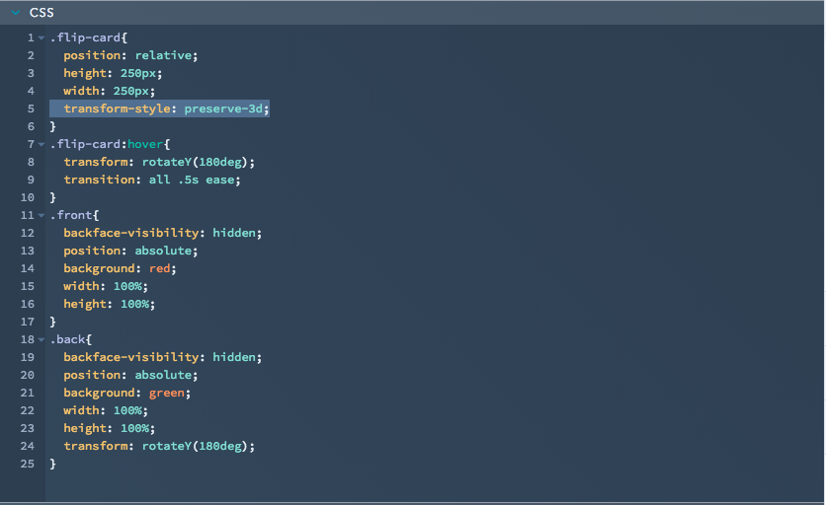Click 'transform: rotateY(180deg);' on line 24
This screenshot has height=505, width=826.
[159, 446]
